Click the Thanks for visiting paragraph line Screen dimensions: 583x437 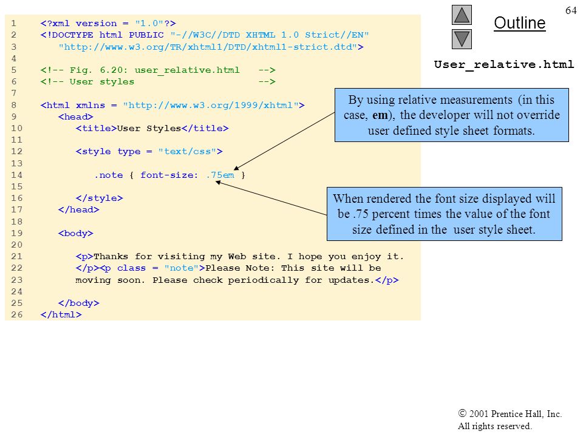[x=239, y=256]
